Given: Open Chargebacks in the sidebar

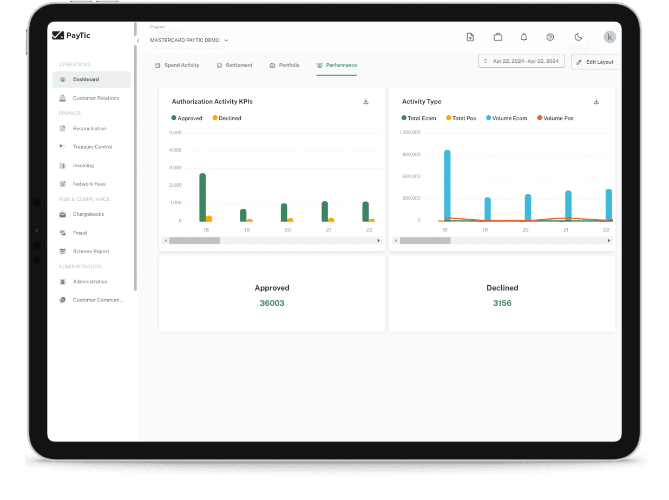Looking at the screenshot, I should click(88, 214).
